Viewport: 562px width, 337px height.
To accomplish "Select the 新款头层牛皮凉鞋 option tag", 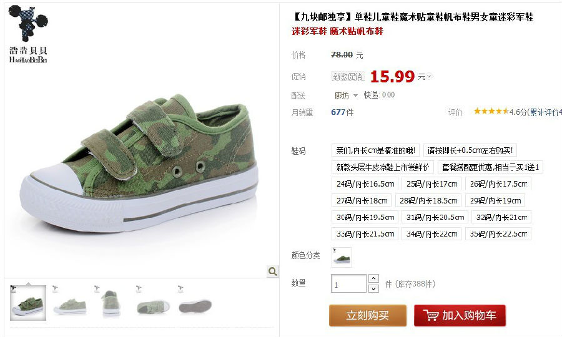I will point(382,167).
